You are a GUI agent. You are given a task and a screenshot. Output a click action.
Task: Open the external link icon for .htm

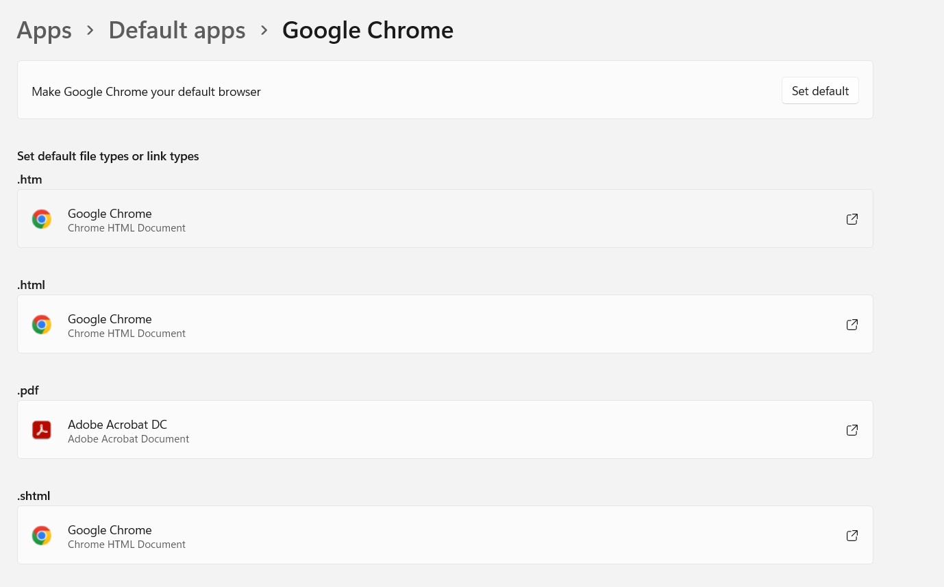(x=852, y=219)
